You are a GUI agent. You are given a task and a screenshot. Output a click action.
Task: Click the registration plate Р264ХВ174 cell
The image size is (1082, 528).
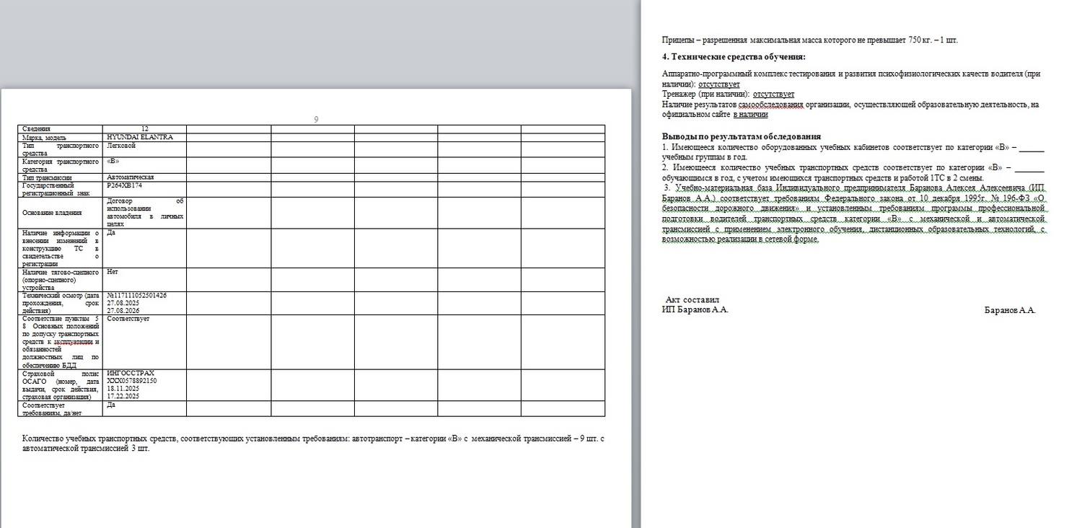click(125, 185)
